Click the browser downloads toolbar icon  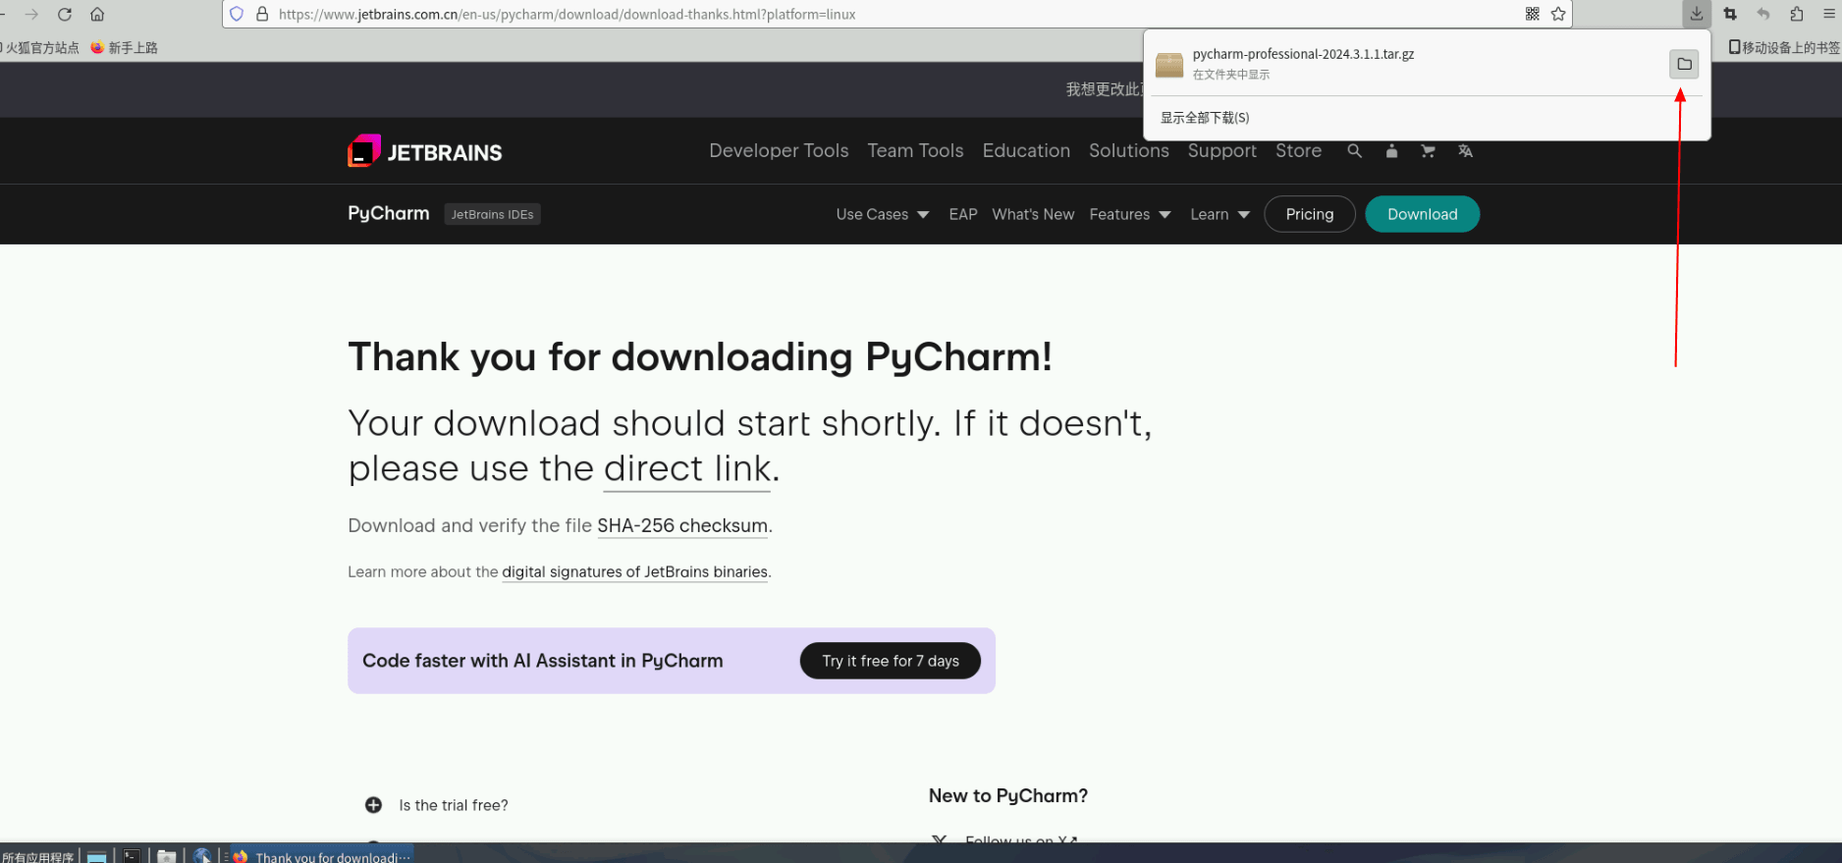[1697, 14]
